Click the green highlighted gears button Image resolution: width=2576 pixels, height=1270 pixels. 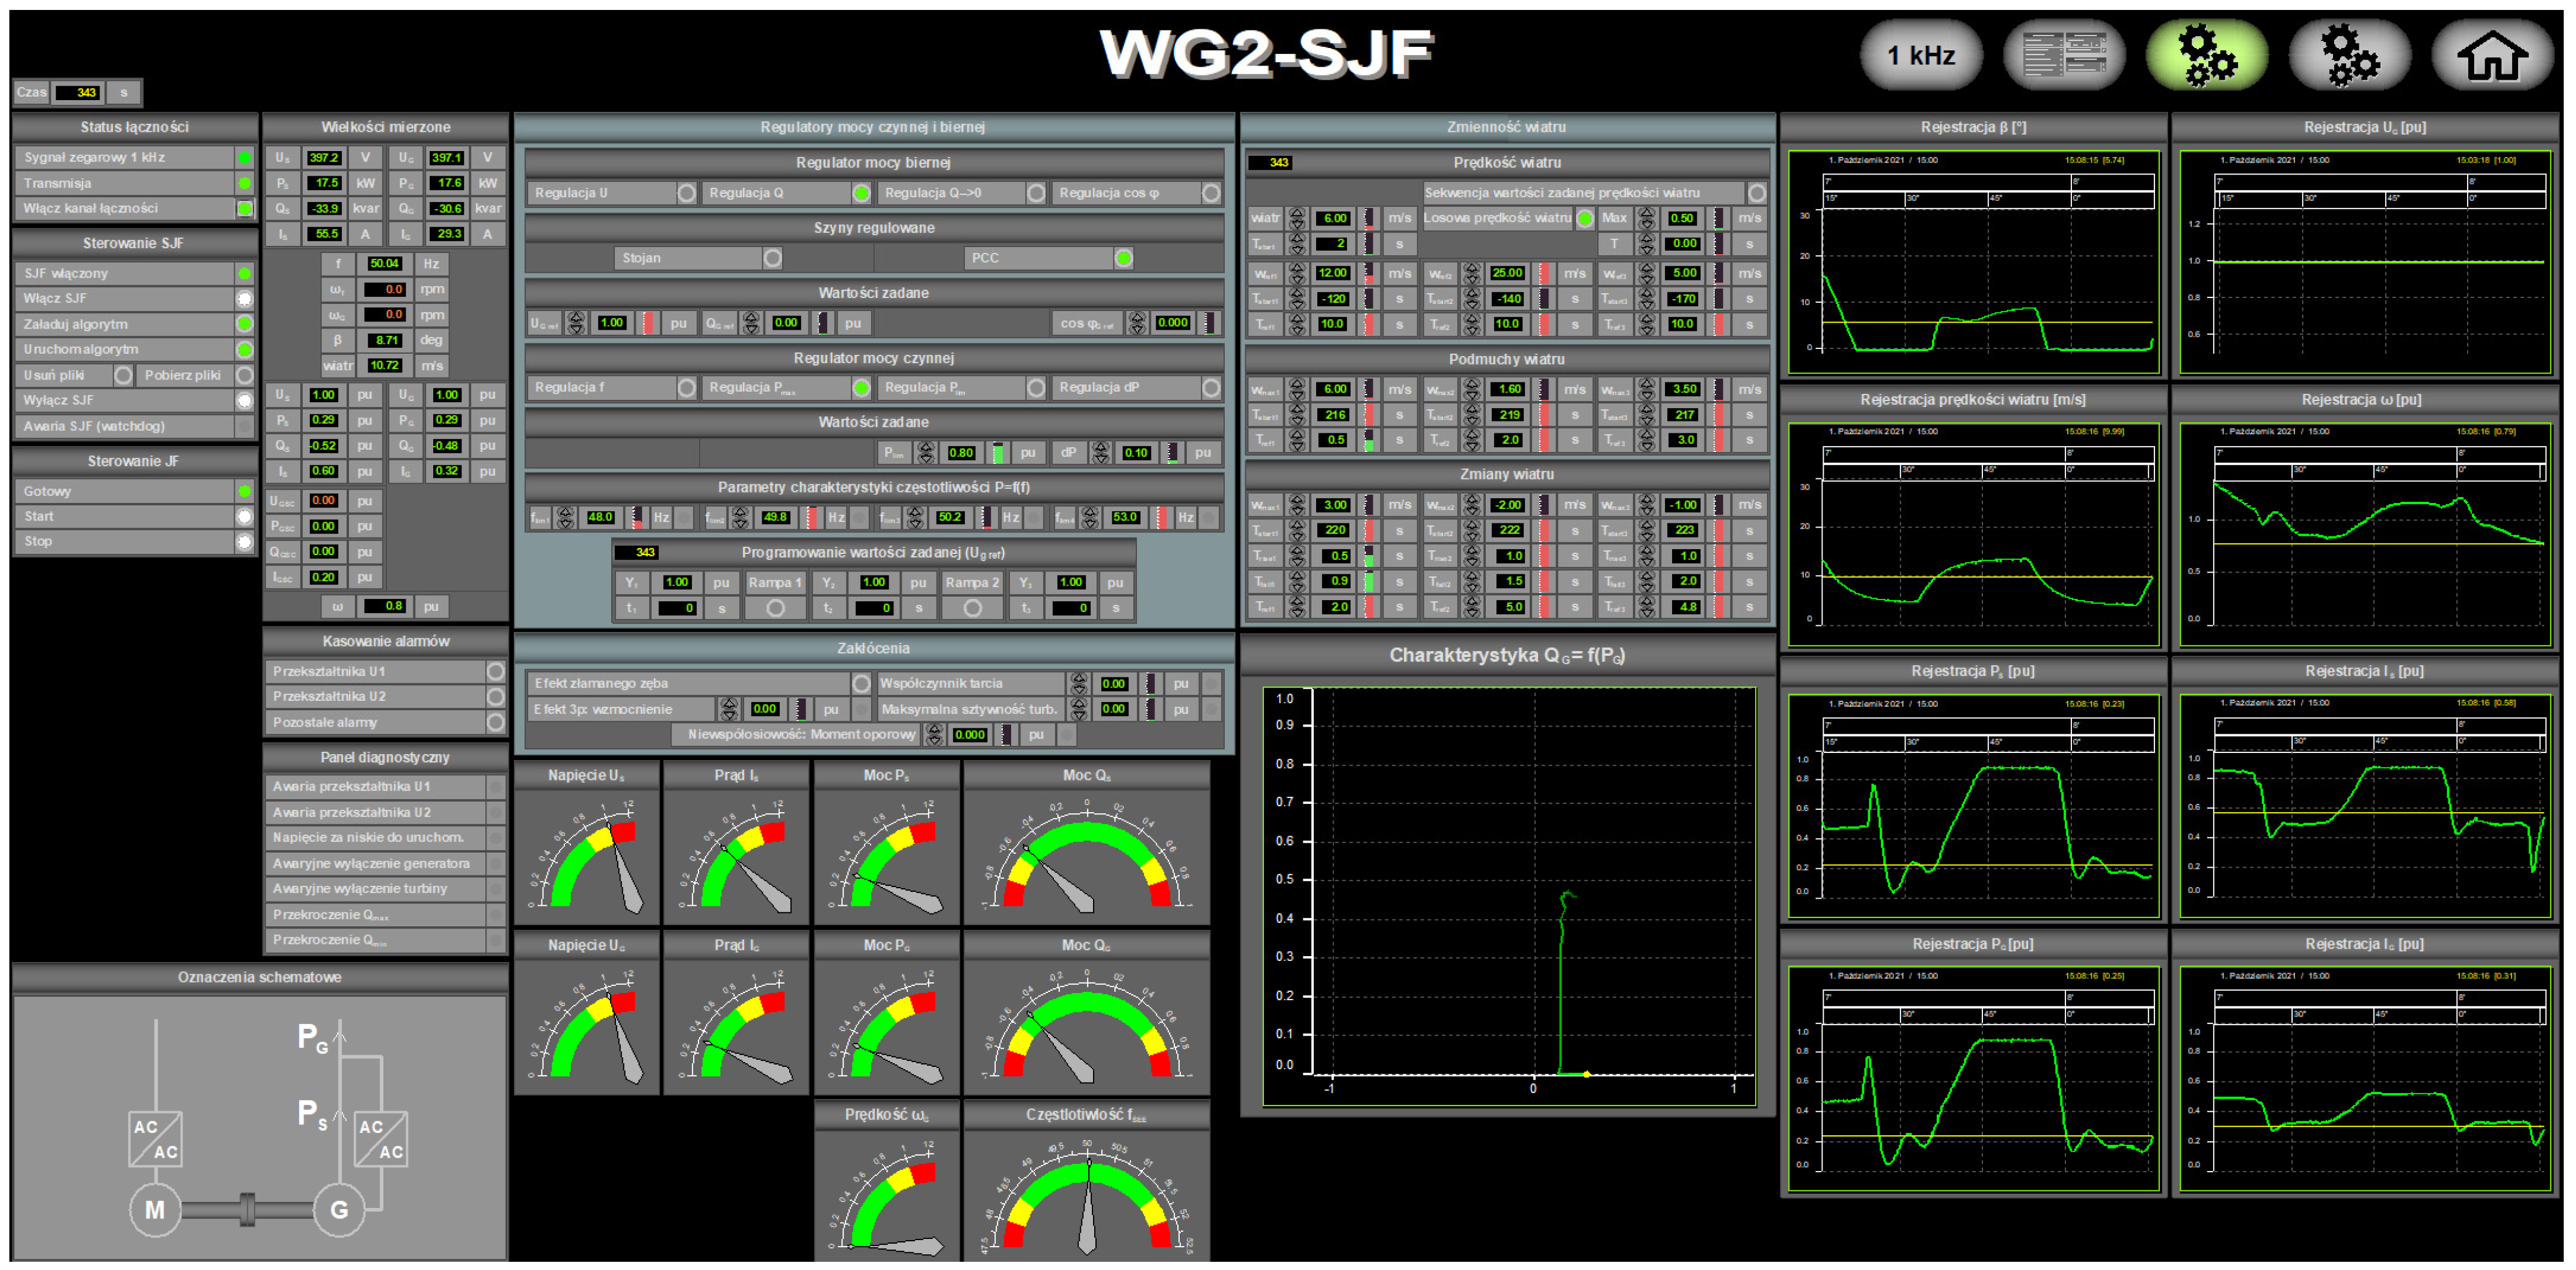[x=2206, y=55]
